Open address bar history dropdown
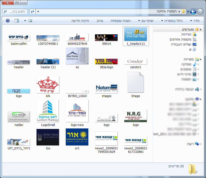This screenshot has height=178, width=206. 38,12
